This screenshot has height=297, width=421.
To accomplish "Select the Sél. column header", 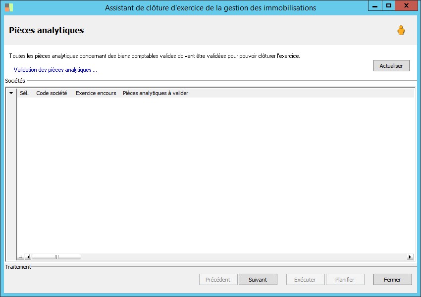I will 24,93.
